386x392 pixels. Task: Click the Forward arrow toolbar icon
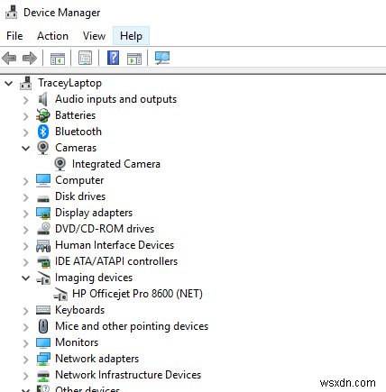click(30, 58)
